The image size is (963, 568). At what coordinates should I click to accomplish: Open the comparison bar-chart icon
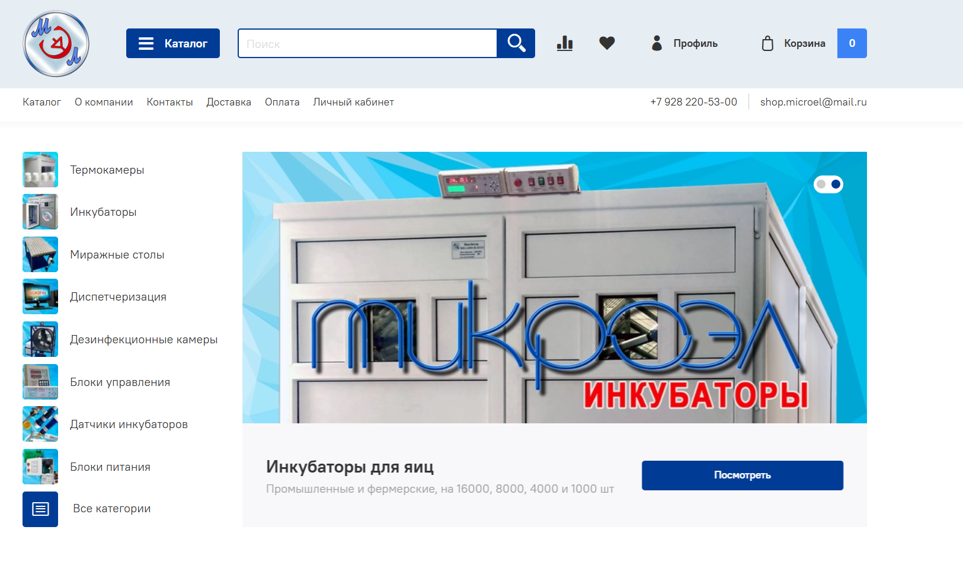565,43
